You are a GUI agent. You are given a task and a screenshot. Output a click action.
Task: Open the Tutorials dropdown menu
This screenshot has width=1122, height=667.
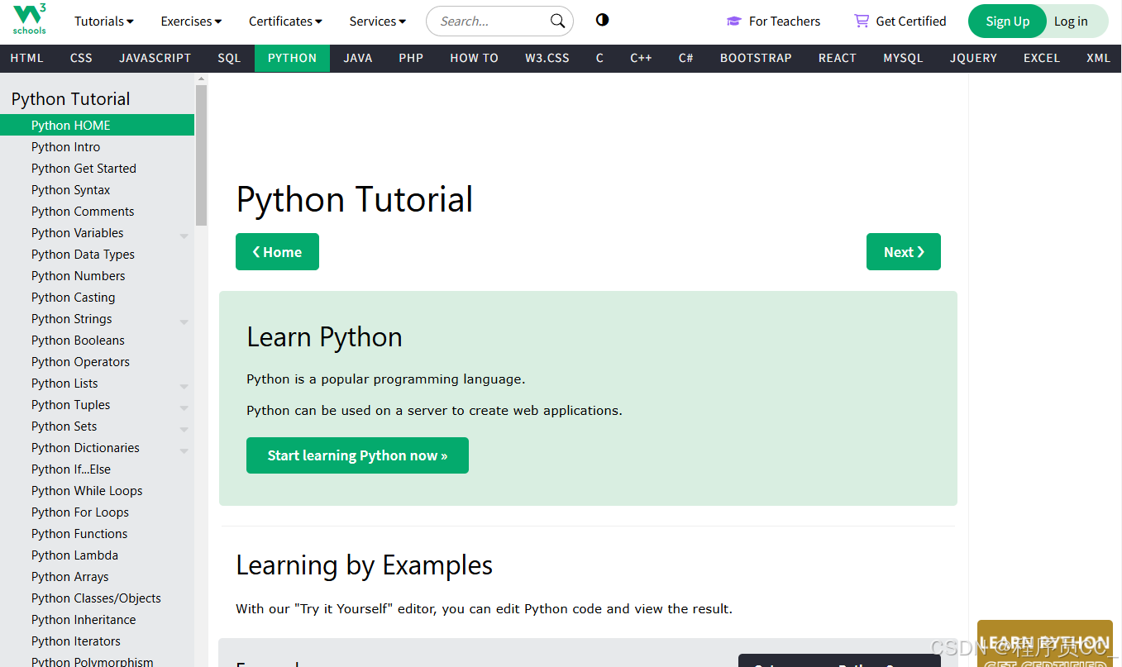104,21
